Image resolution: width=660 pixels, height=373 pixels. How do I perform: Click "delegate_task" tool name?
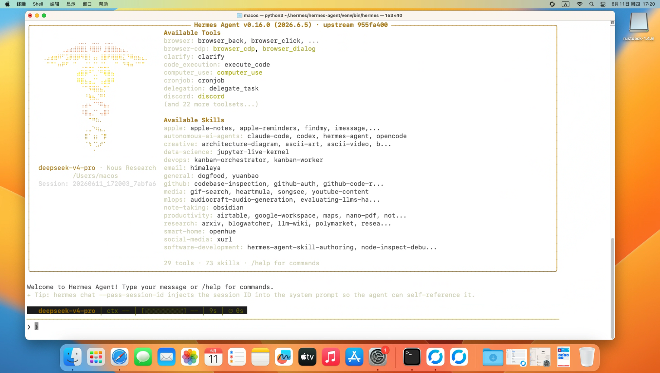coord(234,88)
